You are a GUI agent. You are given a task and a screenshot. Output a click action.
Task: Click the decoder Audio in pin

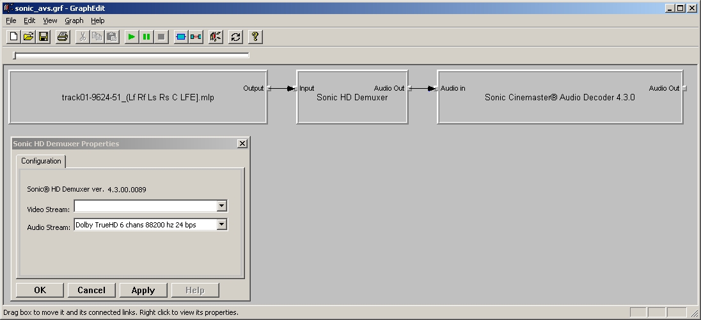coord(436,88)
